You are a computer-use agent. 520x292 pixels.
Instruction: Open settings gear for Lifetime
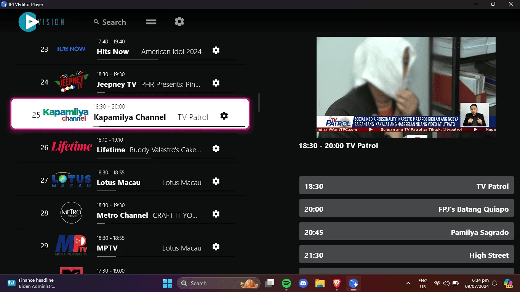click(x=216, y=148)
